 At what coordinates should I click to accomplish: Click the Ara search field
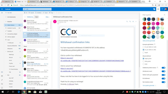[x=37, y=9]
